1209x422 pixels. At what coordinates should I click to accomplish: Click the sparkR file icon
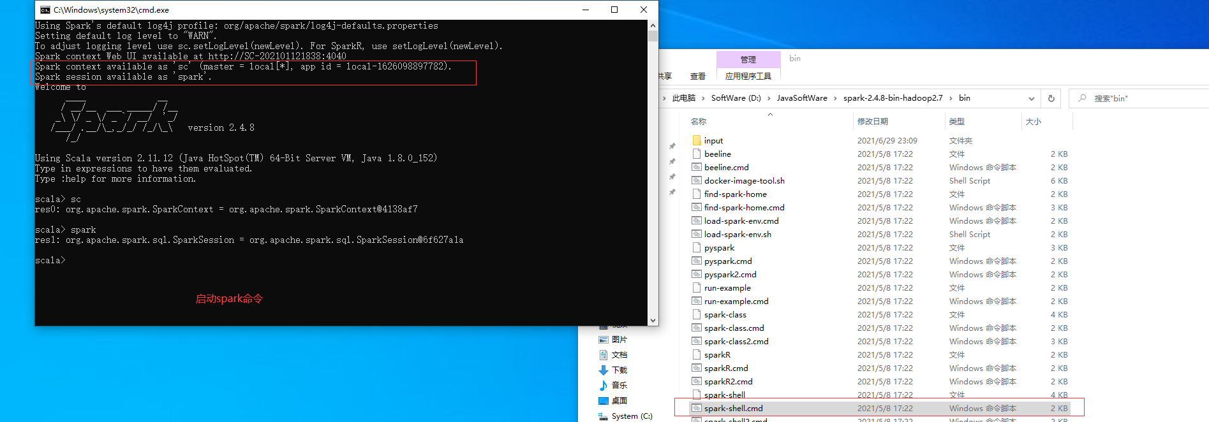tap(697, 354)
